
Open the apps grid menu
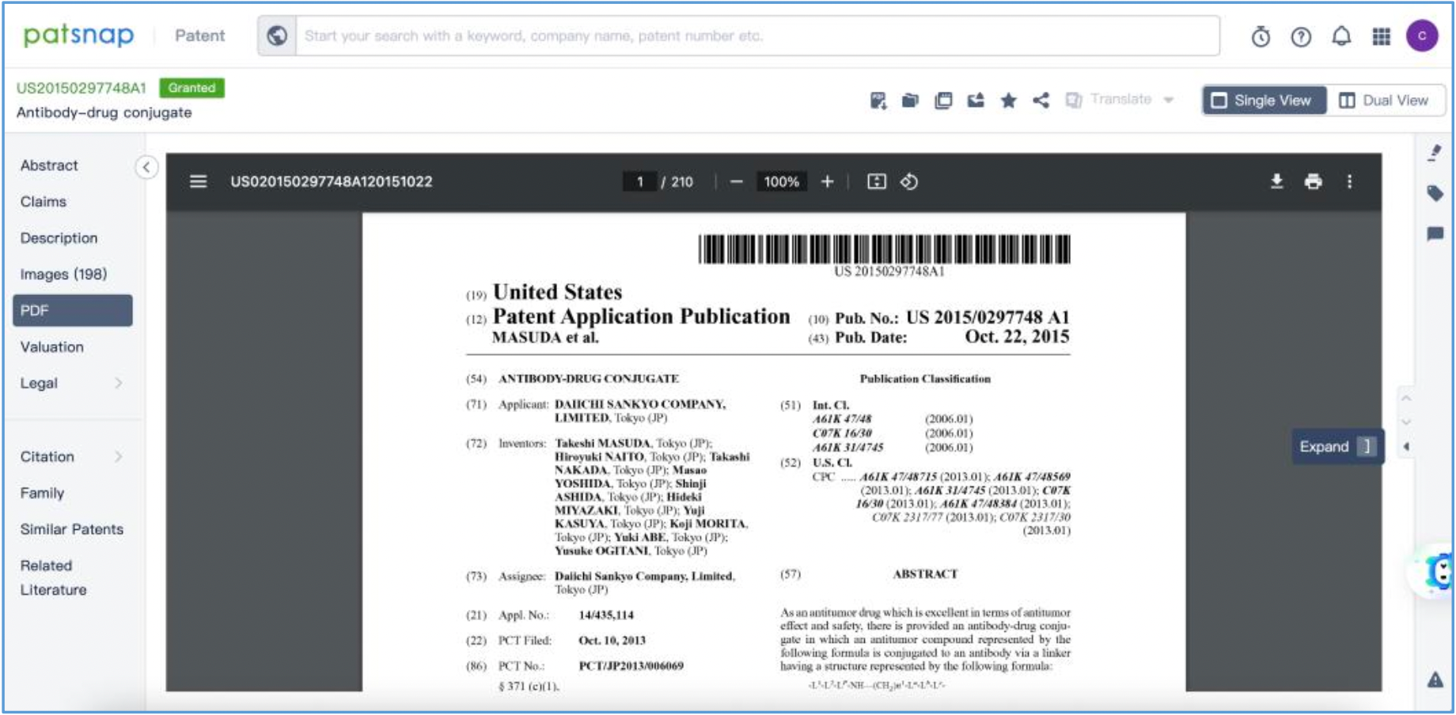point(1382,36)
